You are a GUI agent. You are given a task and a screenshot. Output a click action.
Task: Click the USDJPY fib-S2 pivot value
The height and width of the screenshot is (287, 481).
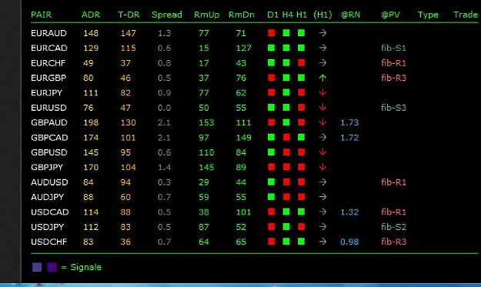[x=393, y=227]
